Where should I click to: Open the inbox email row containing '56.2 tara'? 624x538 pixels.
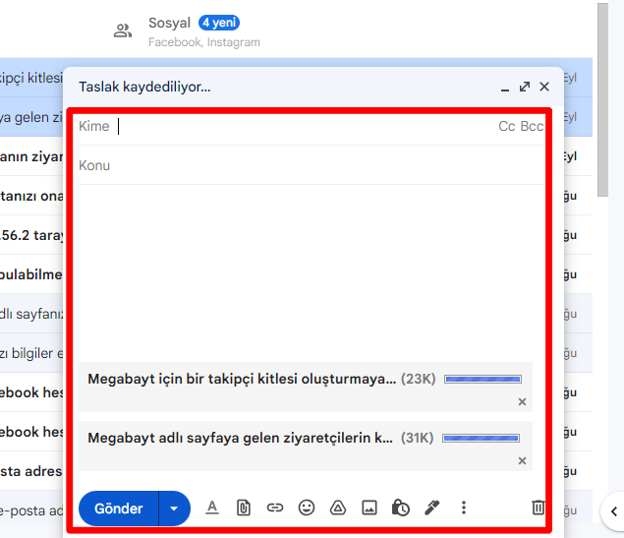[x=31, y=235]
